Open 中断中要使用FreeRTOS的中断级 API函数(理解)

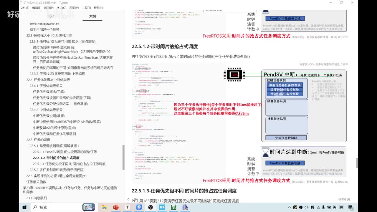click(67, 122)
